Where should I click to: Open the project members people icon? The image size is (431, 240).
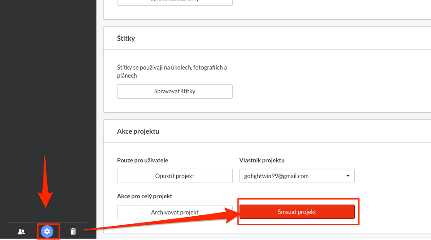pos(21,231)
